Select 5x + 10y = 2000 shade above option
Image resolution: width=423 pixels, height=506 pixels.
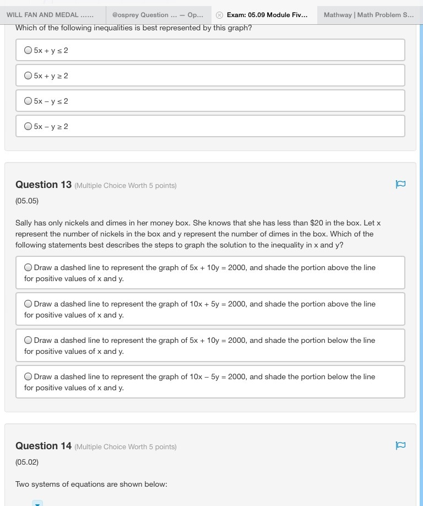pyautogui.click(x=28, y=267)
